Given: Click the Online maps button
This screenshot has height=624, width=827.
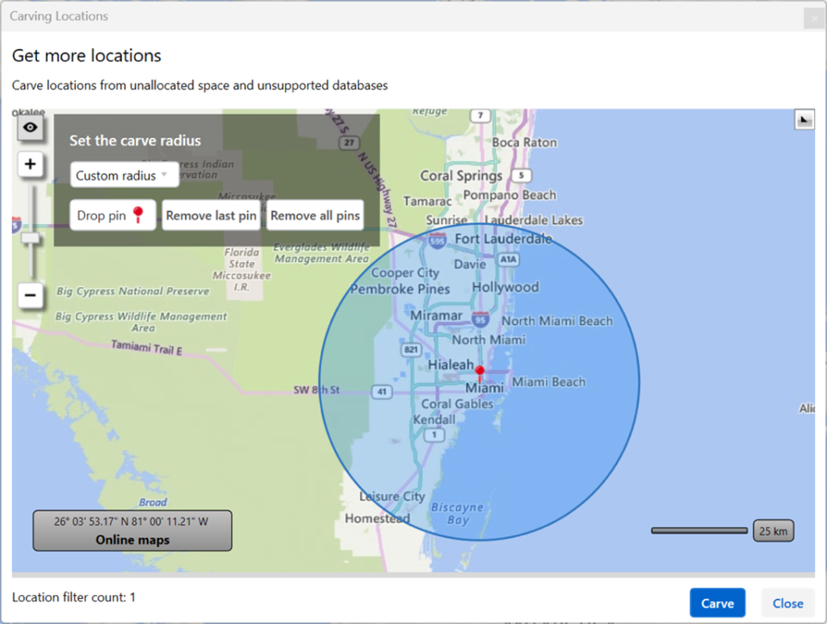Looking at the screenshot, I should coord(132,530).
